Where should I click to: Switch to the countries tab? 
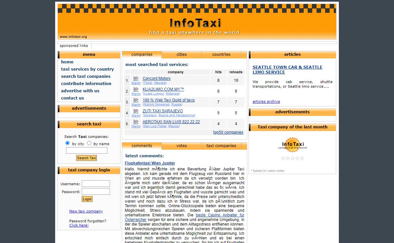(221, 55)
